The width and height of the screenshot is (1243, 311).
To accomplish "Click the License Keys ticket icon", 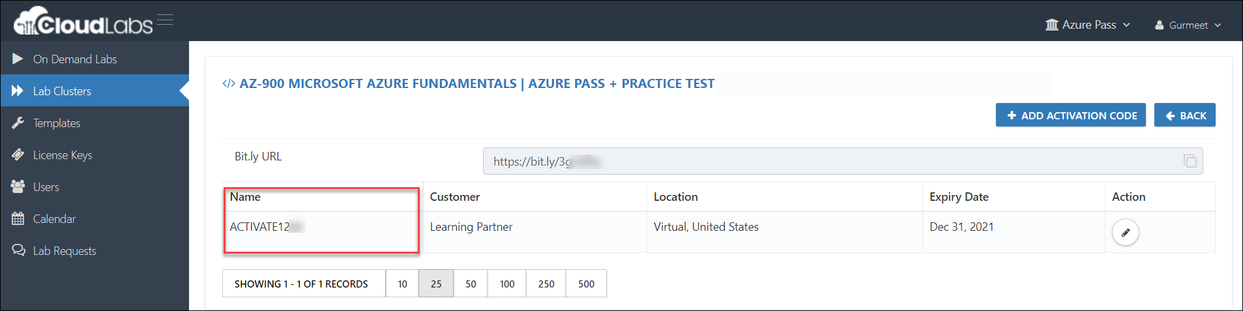I will tap(18, 155).
